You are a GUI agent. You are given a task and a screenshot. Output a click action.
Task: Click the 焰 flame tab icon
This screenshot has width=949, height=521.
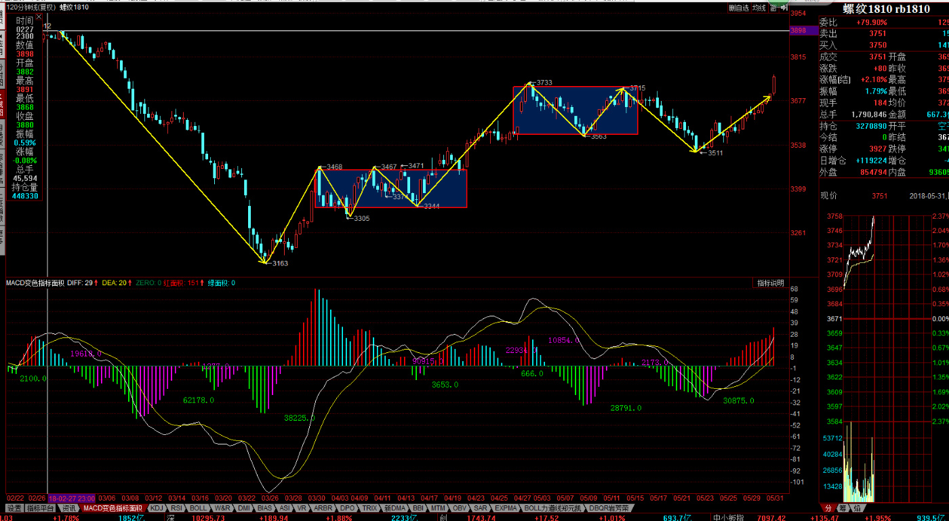click(857, 507)
